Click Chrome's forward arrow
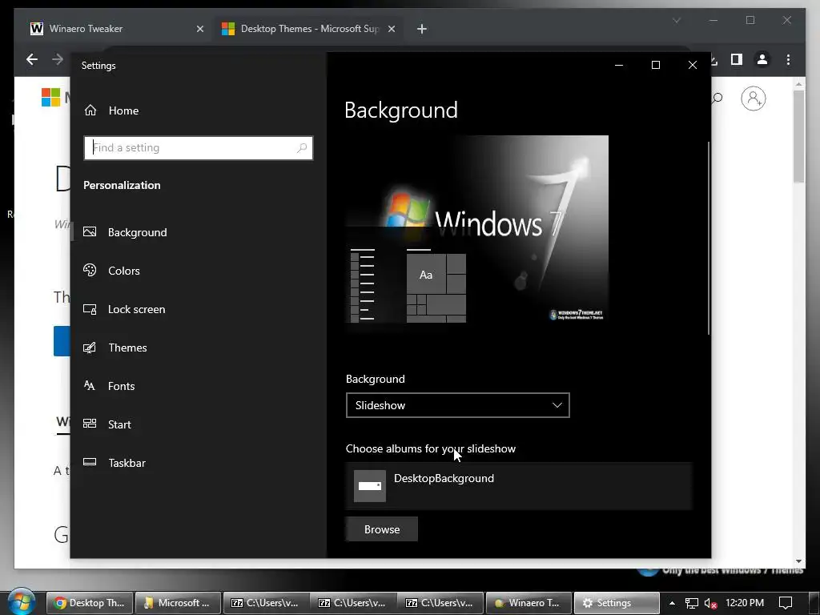The width and height of the screenshot is (820, 615). [58, 59]
